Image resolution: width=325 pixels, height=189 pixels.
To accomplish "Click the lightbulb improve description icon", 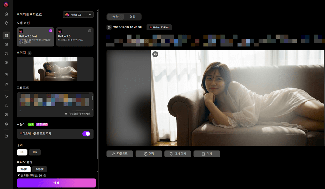I will 66,114.
